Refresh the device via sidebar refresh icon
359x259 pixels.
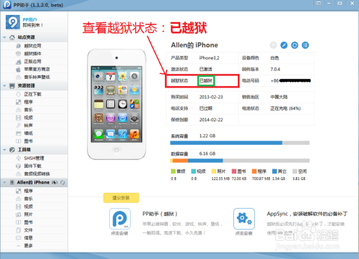point(62,182)
